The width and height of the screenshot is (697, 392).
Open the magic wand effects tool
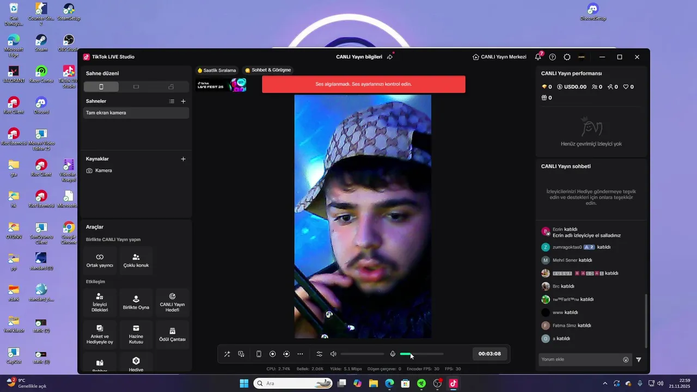(227, 354)
